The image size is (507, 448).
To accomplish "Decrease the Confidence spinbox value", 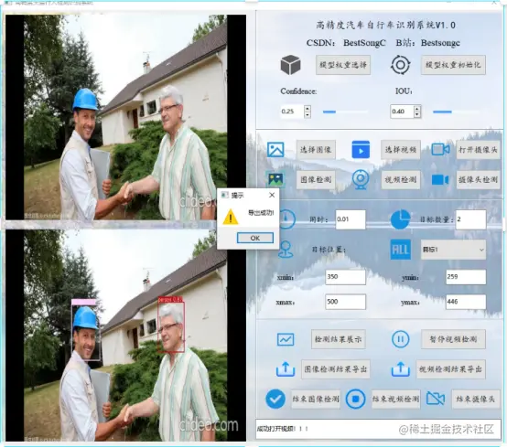I will [x=307, y=114].
